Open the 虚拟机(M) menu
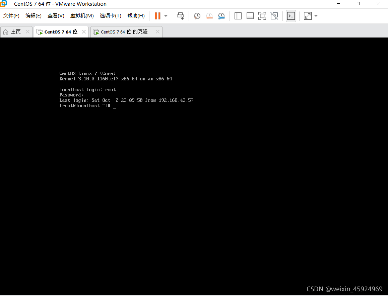This screenshot has width=388, height=296. (82, 16)
